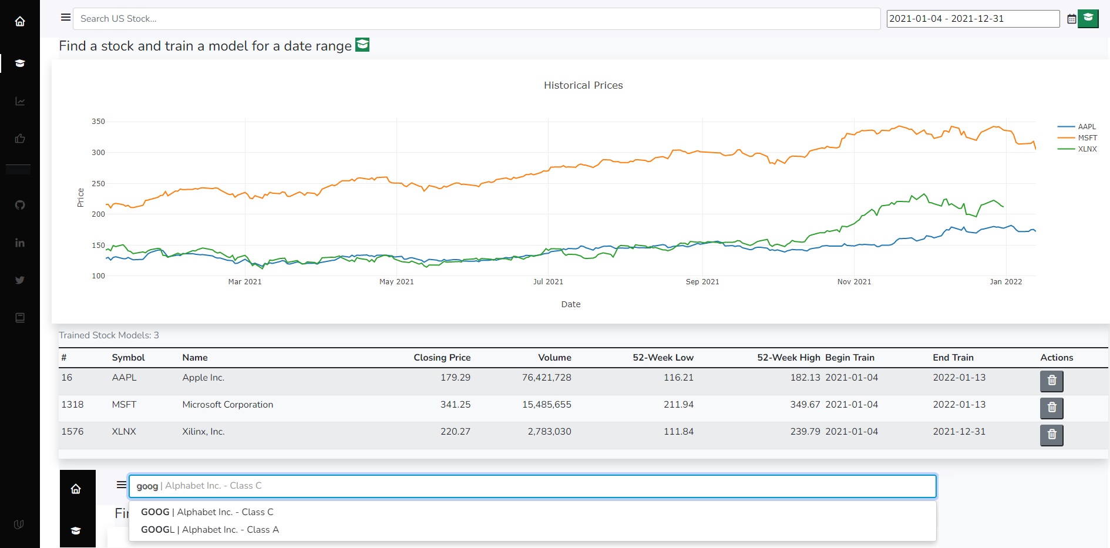The width and height of the screenshot is (1110, 548).
Task: Open the GitHub link in sidebar
Action: click(x=20, y=205)
